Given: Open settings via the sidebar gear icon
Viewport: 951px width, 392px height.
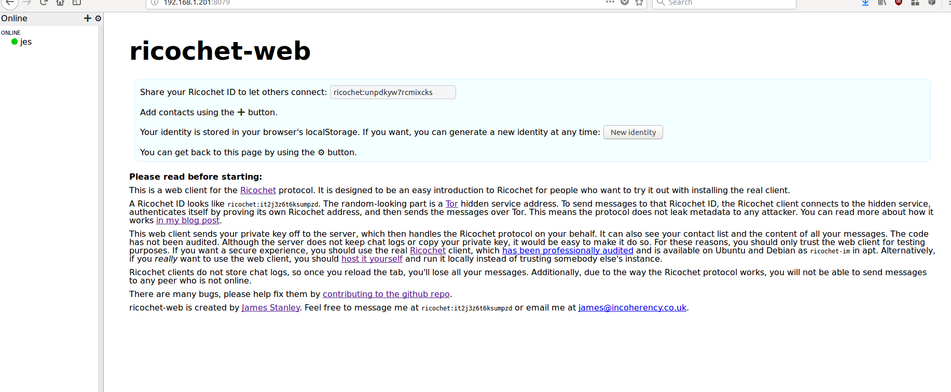Looking at the screenshot, I should [98, 18].
